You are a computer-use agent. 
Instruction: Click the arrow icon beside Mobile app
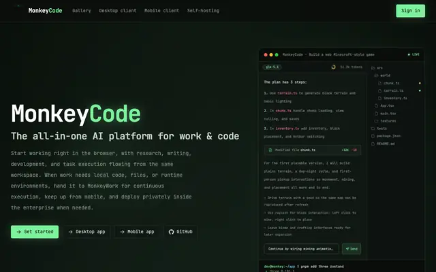123,232
